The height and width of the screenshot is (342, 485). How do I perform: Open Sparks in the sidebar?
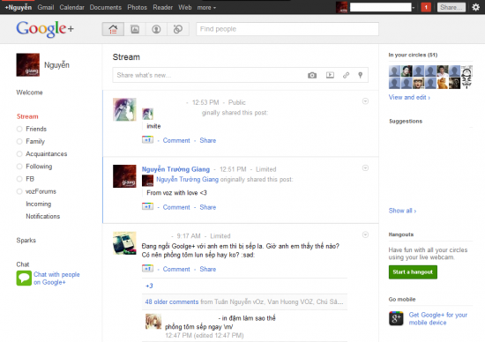click(x=26, y=241)
